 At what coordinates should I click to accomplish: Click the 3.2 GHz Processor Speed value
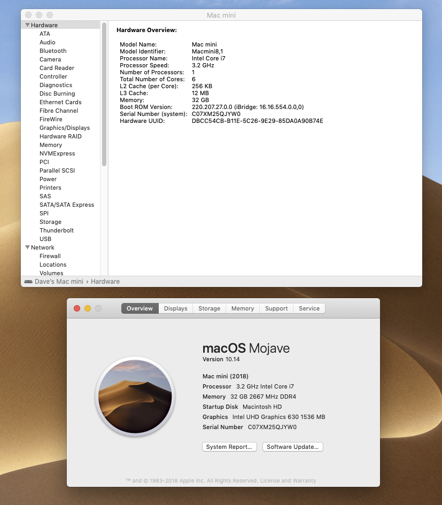(203, 65)
